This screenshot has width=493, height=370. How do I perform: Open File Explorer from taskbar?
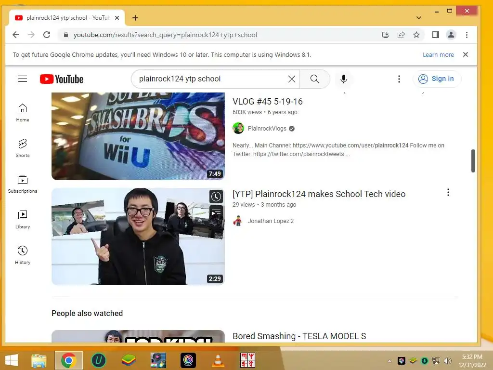[x=39, y=360]
